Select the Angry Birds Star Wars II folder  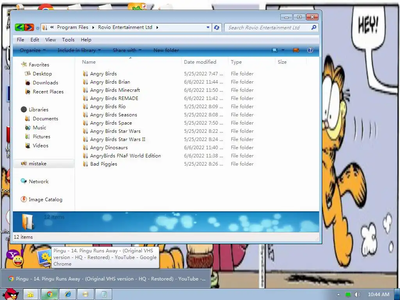coord(118,139)
